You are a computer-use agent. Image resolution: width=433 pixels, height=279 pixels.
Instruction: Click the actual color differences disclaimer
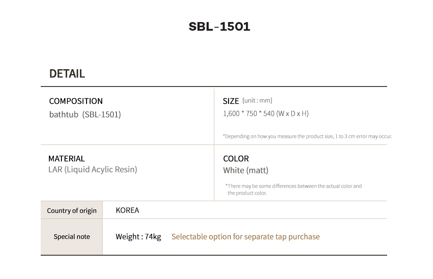tap(293, 189)
